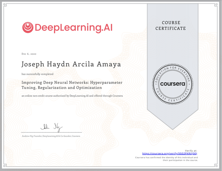Select the date "Dec 6, 2020"
This screenshot has width=222, height=171.
tap(29, 54)
